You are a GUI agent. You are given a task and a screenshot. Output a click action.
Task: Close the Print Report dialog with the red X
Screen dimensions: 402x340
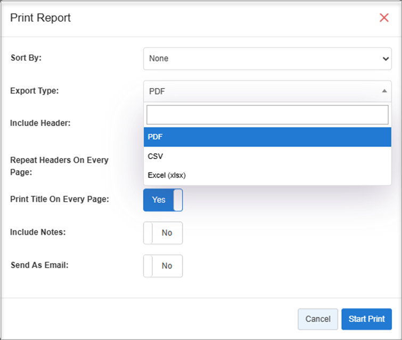[384, 18]
